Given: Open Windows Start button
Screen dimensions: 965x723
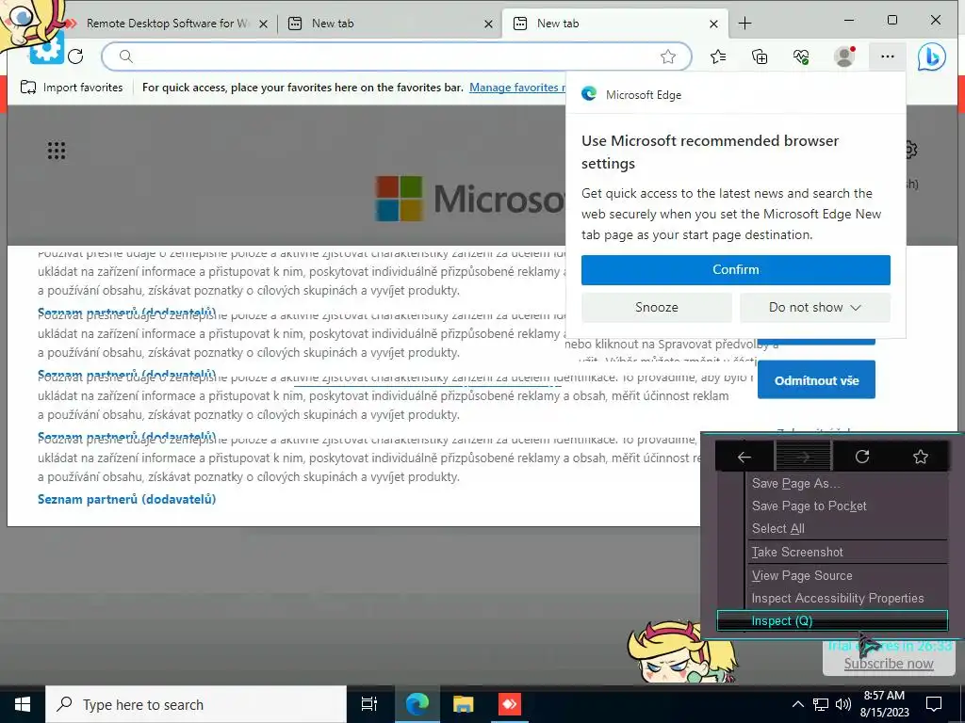Looking at the screenshot, I should pos(23,704).
